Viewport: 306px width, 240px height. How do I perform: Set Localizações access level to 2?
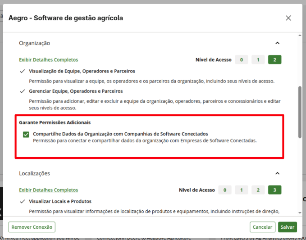258,190
